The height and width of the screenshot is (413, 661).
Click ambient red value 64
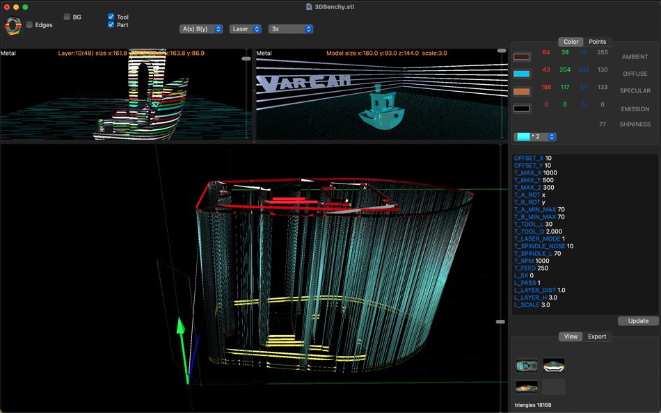(x=546, y=52)
